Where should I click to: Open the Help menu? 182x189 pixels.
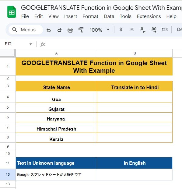[171, 16]
